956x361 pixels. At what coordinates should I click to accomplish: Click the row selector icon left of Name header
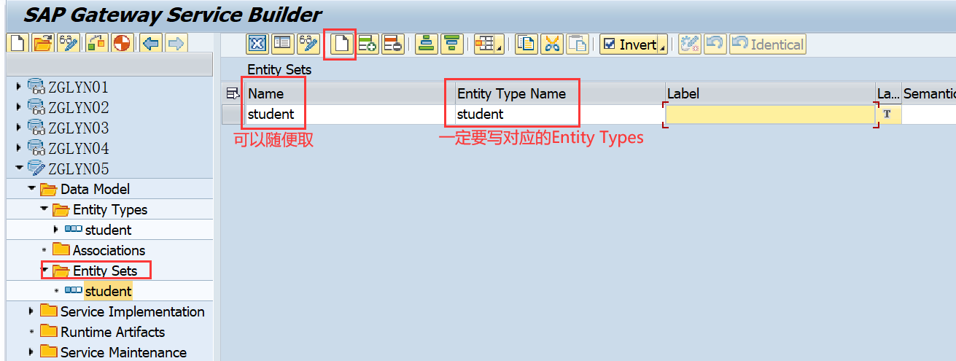pyautogui.click(x=233, y=93)
